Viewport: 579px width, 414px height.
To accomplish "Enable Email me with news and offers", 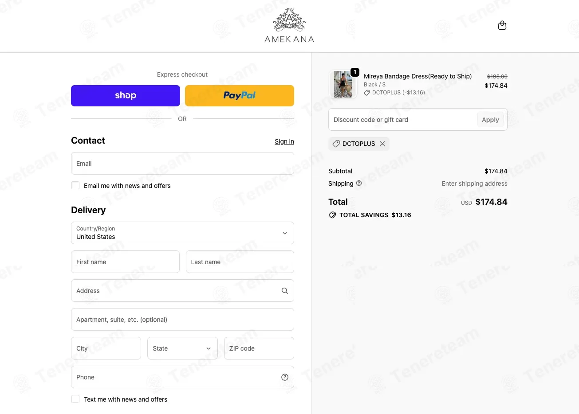I will (x=75, y=185).
